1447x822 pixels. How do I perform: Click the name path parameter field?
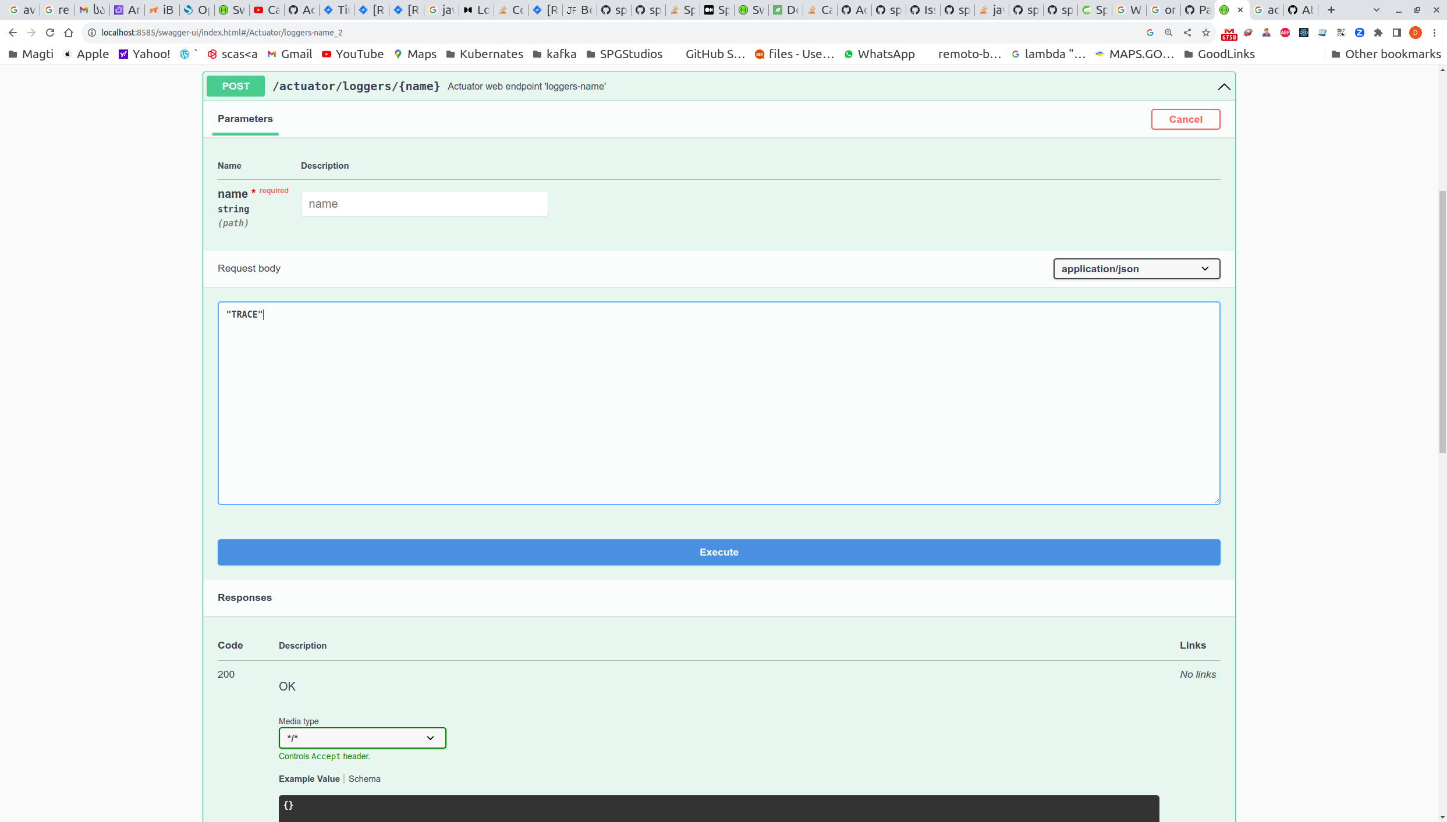click(424, 204)
